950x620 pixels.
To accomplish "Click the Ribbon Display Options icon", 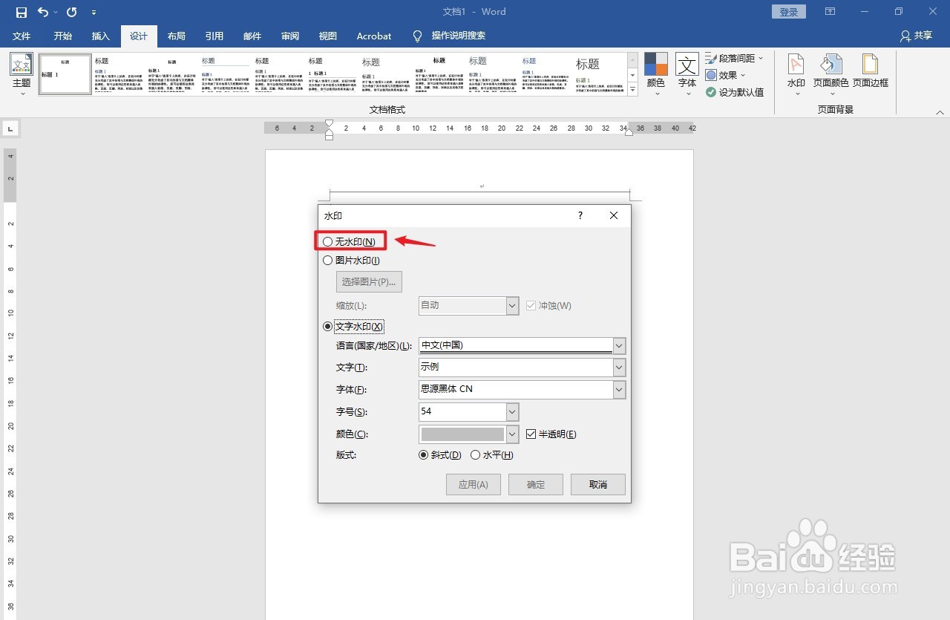I will (x=830, y=12).
